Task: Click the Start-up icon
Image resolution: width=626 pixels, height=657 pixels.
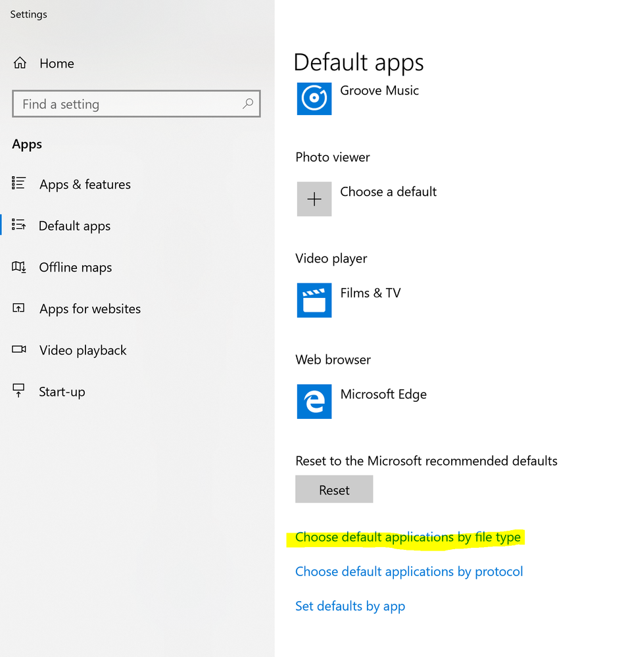Action: (x=18, y=391)
